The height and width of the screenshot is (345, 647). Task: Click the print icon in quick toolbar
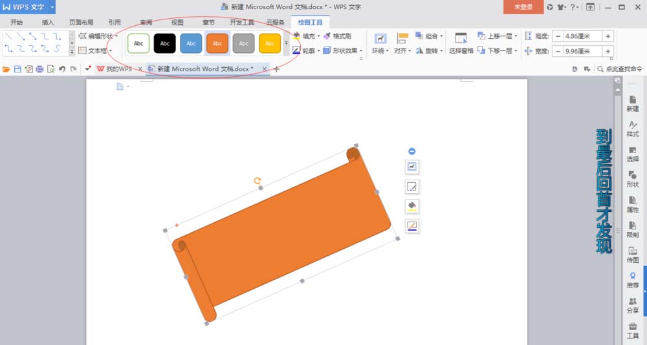coord(39,68)
